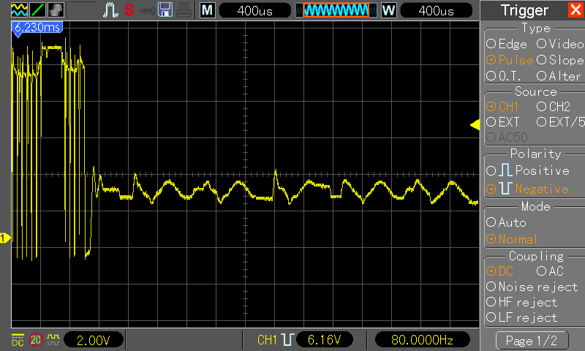Select Slope trigger type

560,60
